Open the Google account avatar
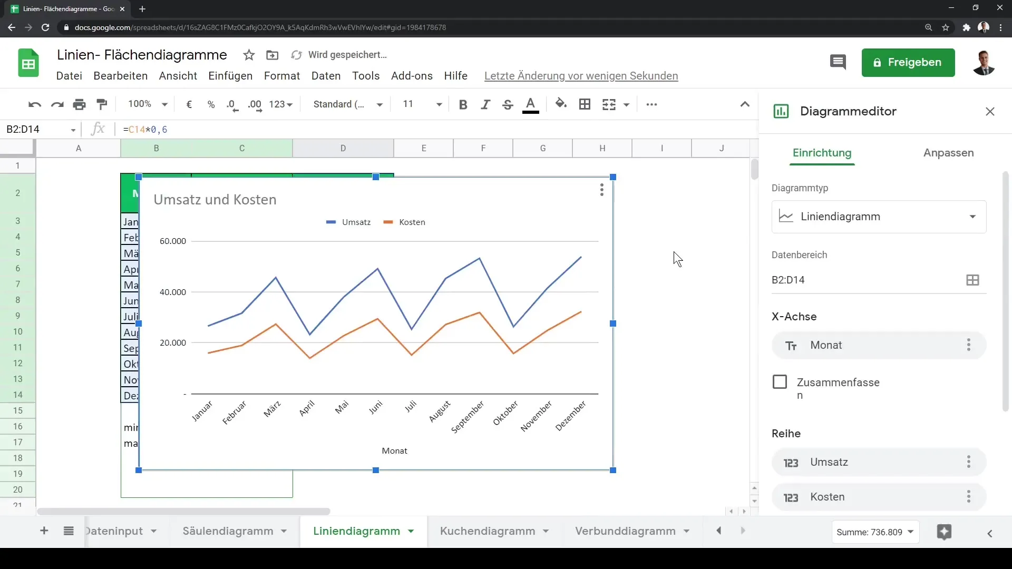Screen dimensions: 1012x569 coord(984,63)
